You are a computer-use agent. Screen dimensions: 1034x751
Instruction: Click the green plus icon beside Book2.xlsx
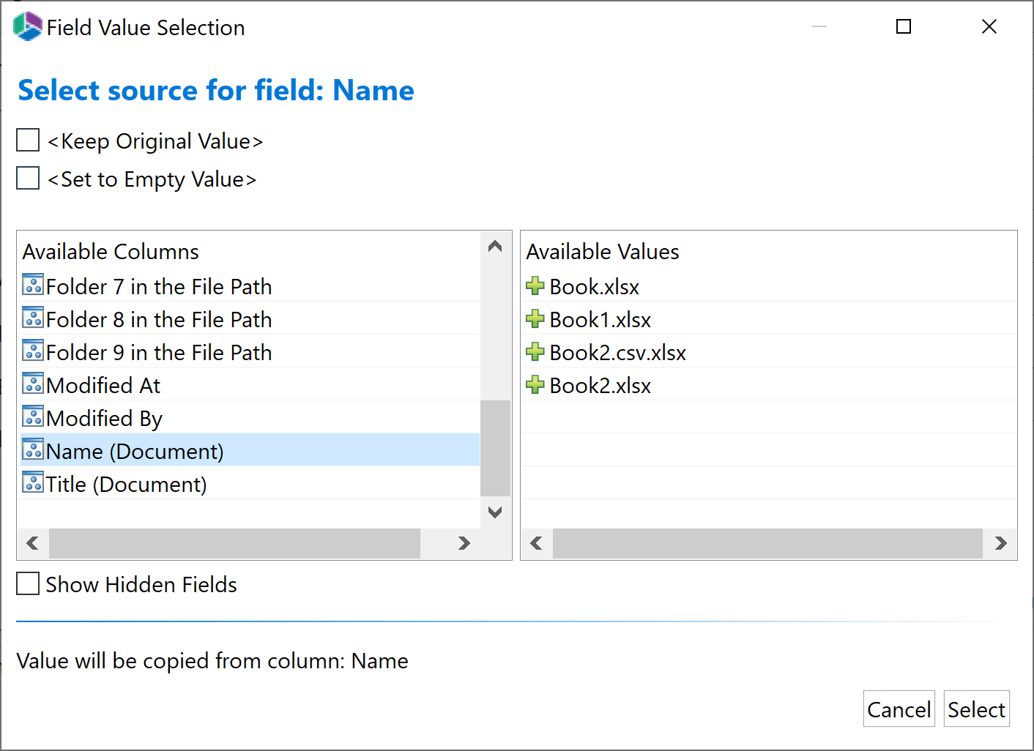point(534,384)
